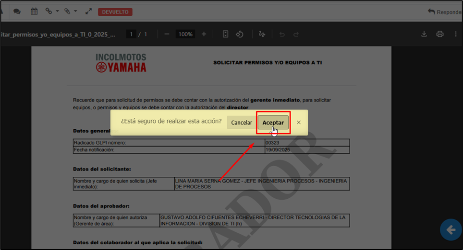This screenshot has width=463, height=250.
Task: Open the calendar icon in top toolbar
Action: pos(34,11)
